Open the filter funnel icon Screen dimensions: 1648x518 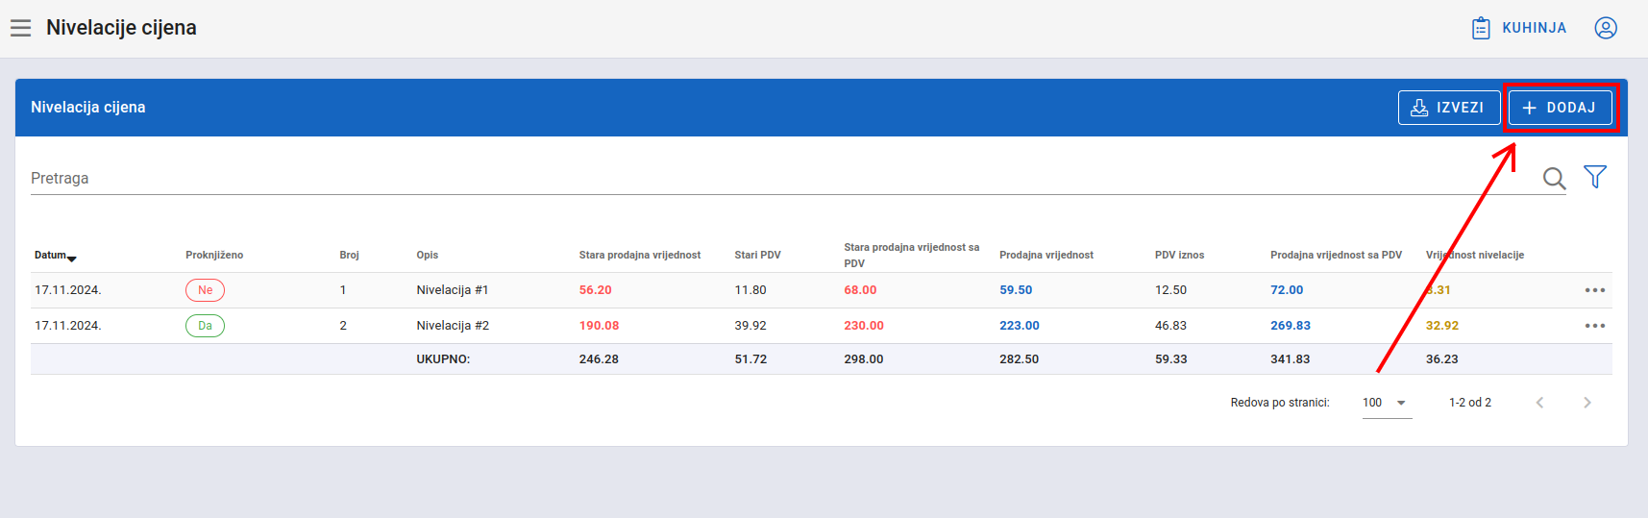tap(1595, 177)
